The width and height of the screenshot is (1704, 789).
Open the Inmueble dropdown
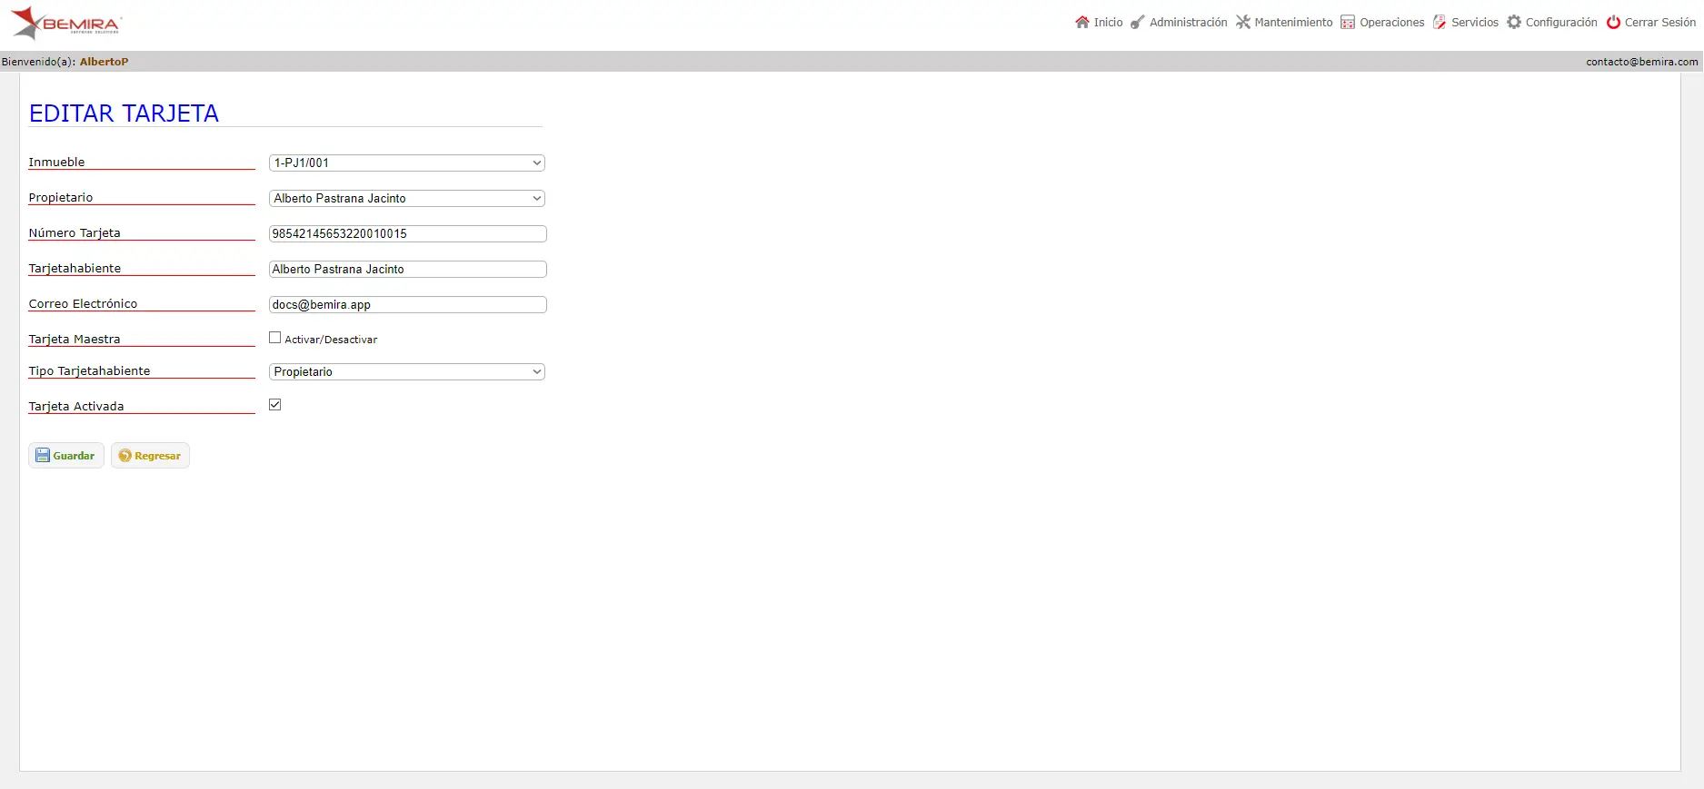[407, 163]
